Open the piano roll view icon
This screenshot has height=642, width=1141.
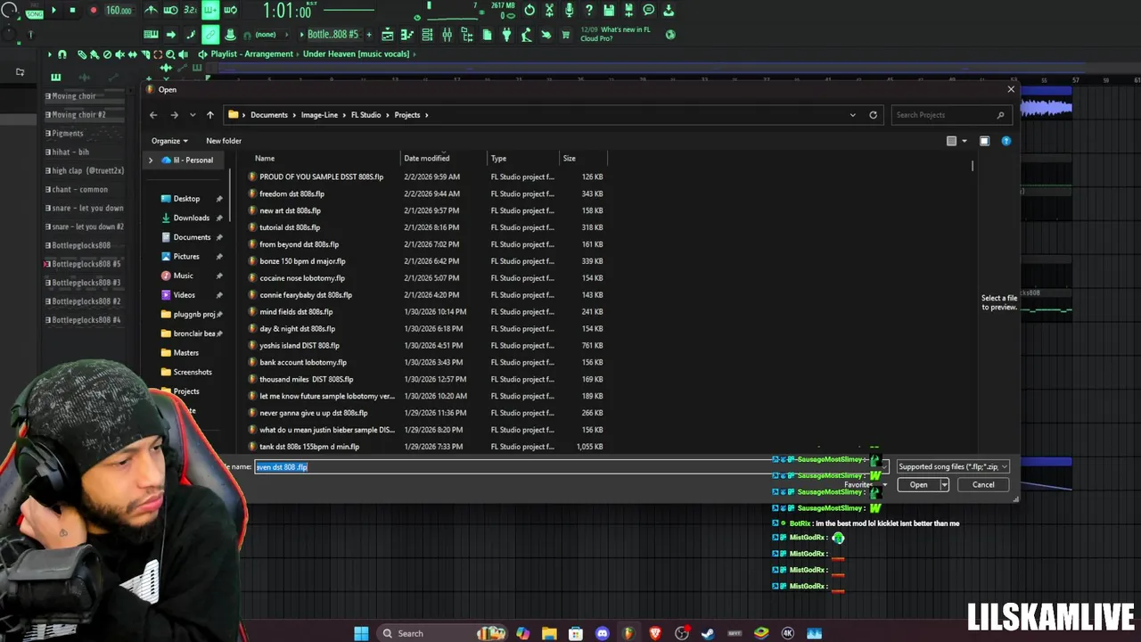tap(407, 35)
